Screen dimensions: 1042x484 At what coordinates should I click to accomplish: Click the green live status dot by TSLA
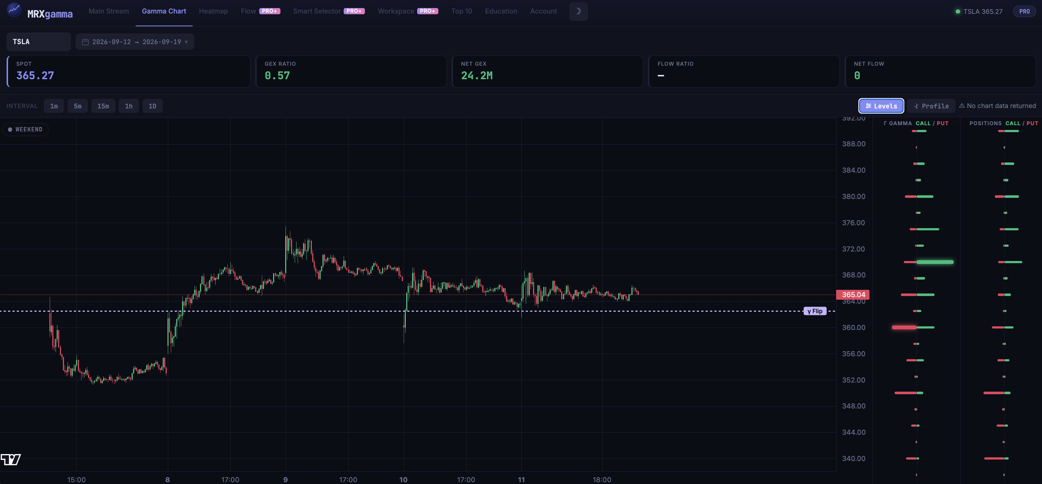958,11
